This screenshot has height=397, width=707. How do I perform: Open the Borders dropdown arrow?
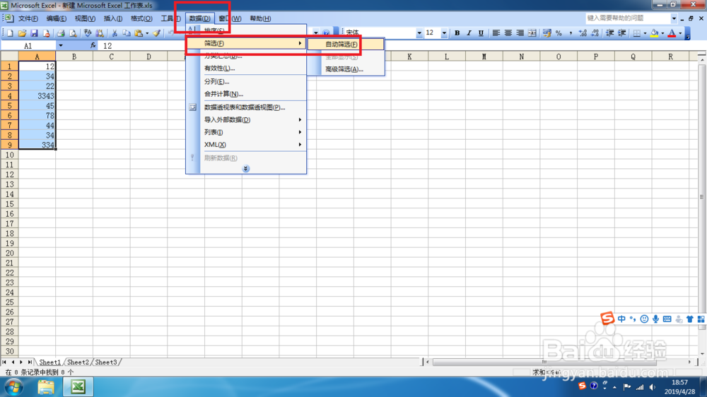[x=645, y=33]
